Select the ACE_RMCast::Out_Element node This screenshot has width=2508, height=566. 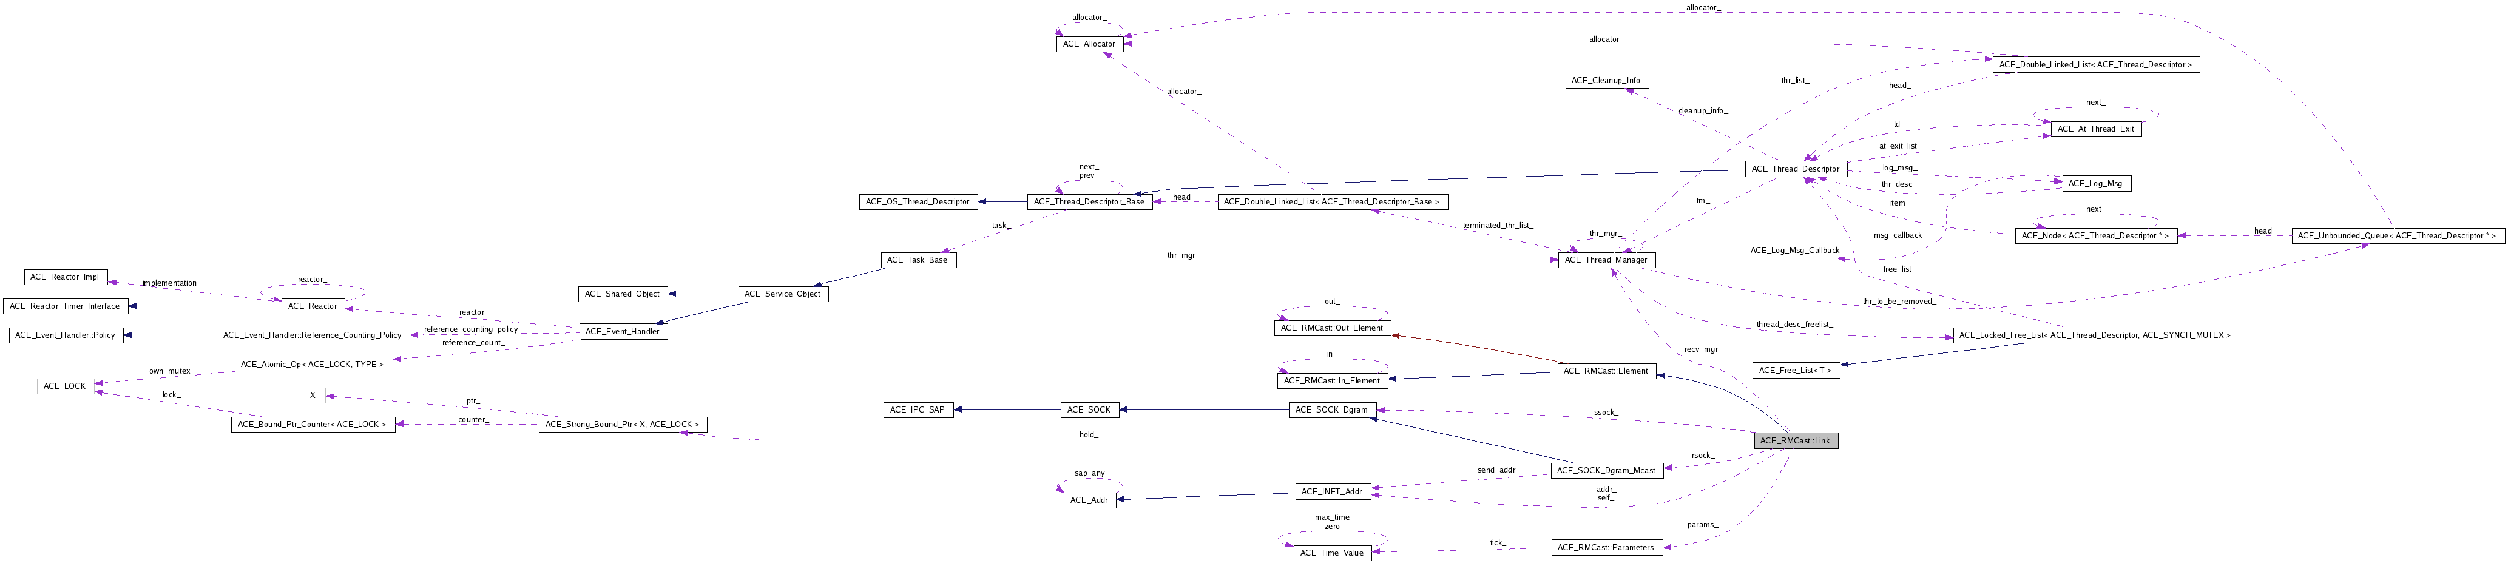pos(1332,329)
